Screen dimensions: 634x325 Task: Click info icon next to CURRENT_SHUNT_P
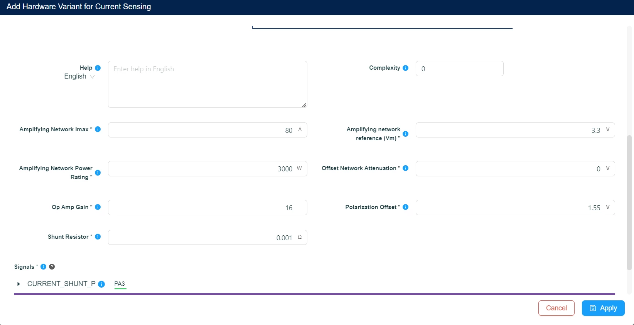[101, 284]
